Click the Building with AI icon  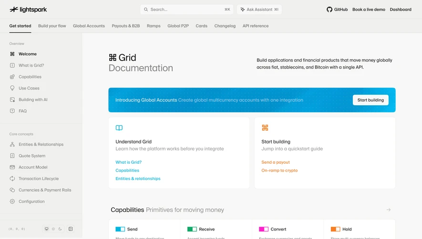pyautogui.click(x=12, y=100)
